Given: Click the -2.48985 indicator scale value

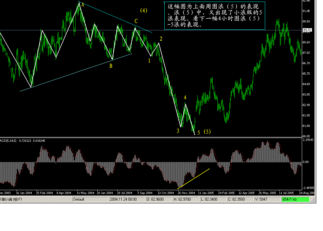Looking at the screenshot, I should pos(308,188).
